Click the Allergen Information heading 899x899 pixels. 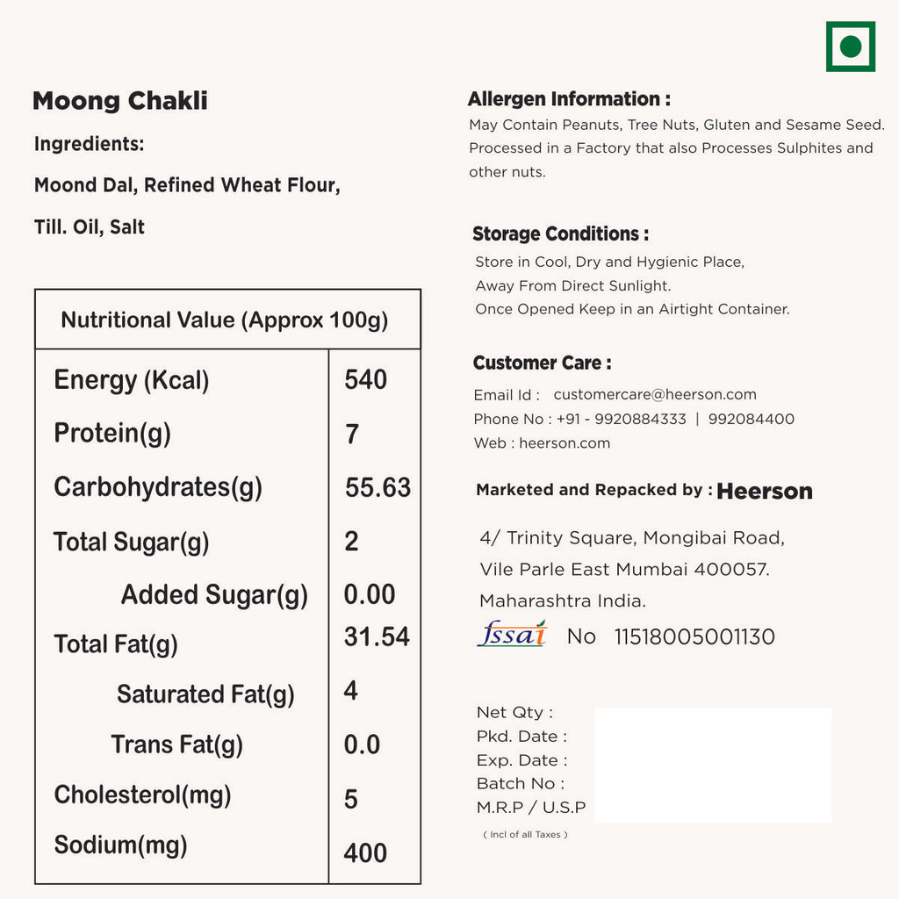coord(569,99)
